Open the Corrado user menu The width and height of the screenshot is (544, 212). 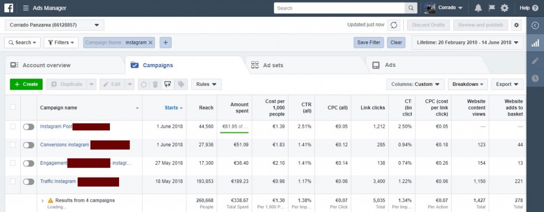point(450,8)
